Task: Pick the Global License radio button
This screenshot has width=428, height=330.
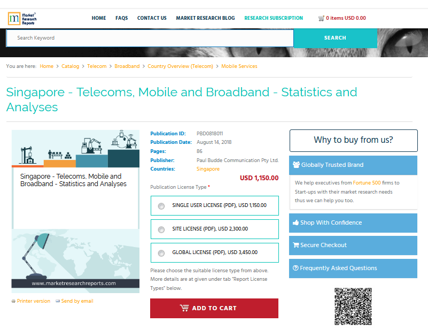Action: pyautogui.click(x=161, y=253)
